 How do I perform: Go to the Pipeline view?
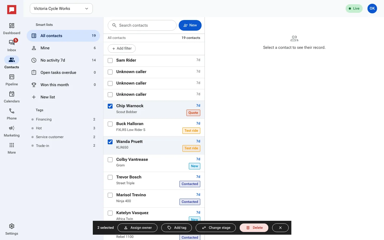click(12, 80)
